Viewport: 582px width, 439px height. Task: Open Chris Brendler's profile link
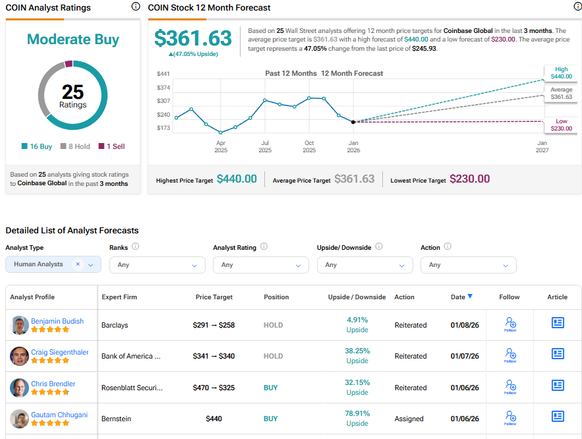(53, 384)
